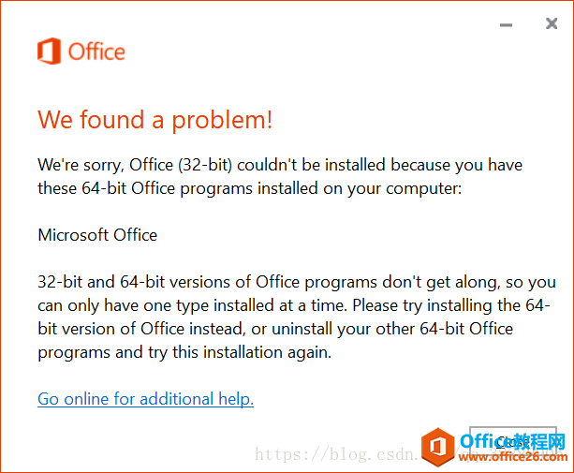Screen dimensions: 574x473
Task: Click the www.office26.com watermark URL
Action: 513,458
